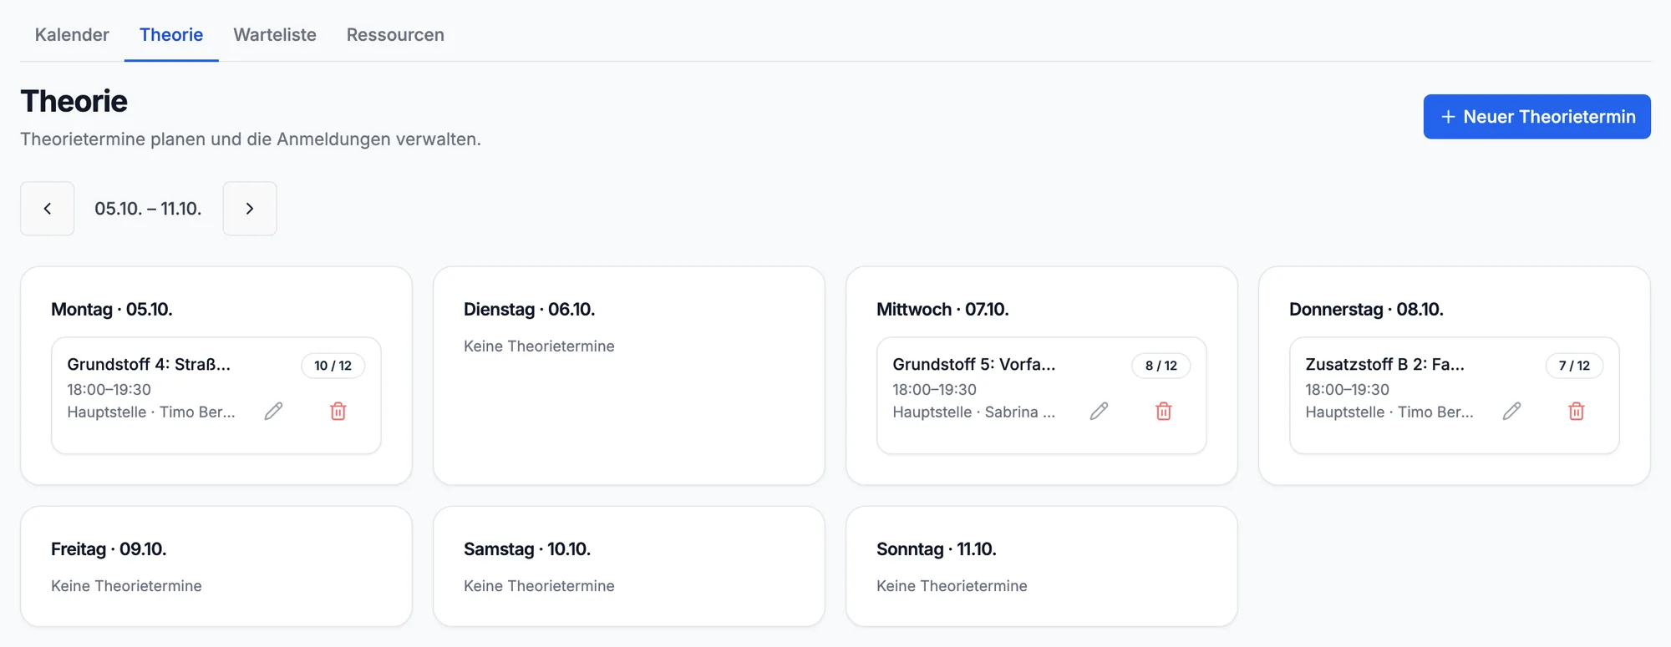Open the Warteliste tab
This screenshot has height=647, width=1671.
click(x=275, y=35)
